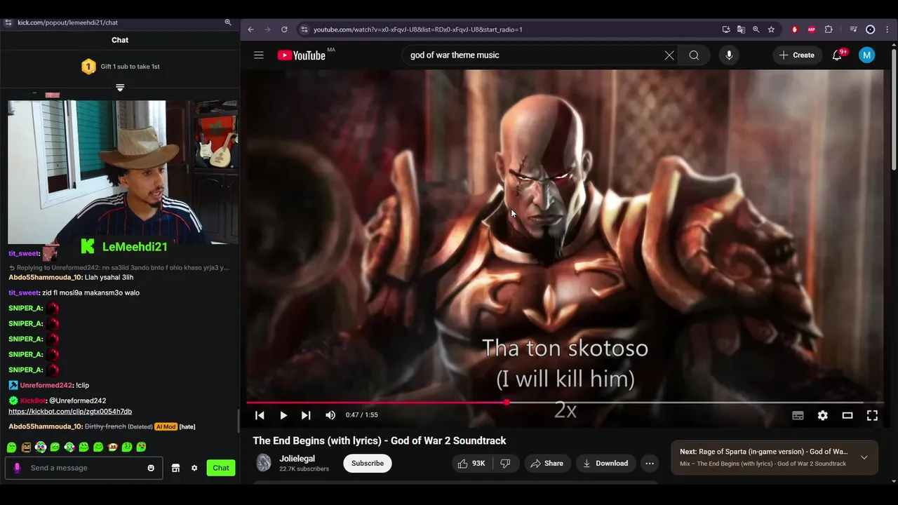898x505 pixels.
Task: Switch to theater mode
Action: point(847,415)
